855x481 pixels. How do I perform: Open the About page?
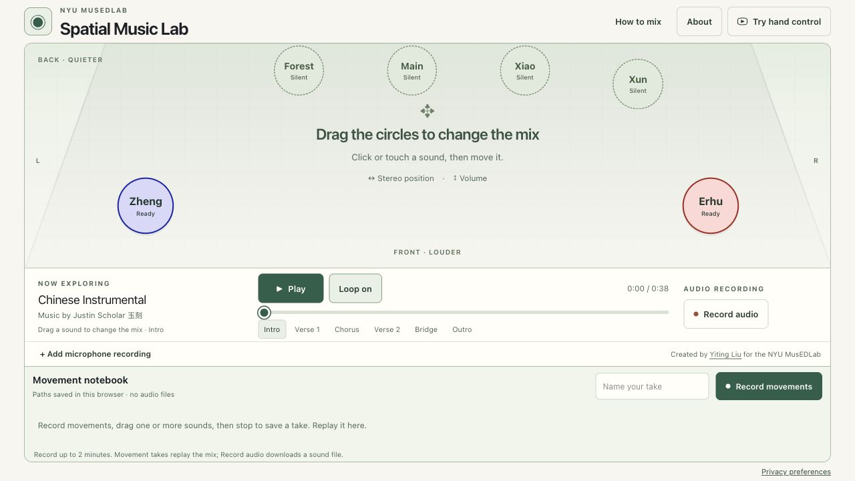click(699, 21)
